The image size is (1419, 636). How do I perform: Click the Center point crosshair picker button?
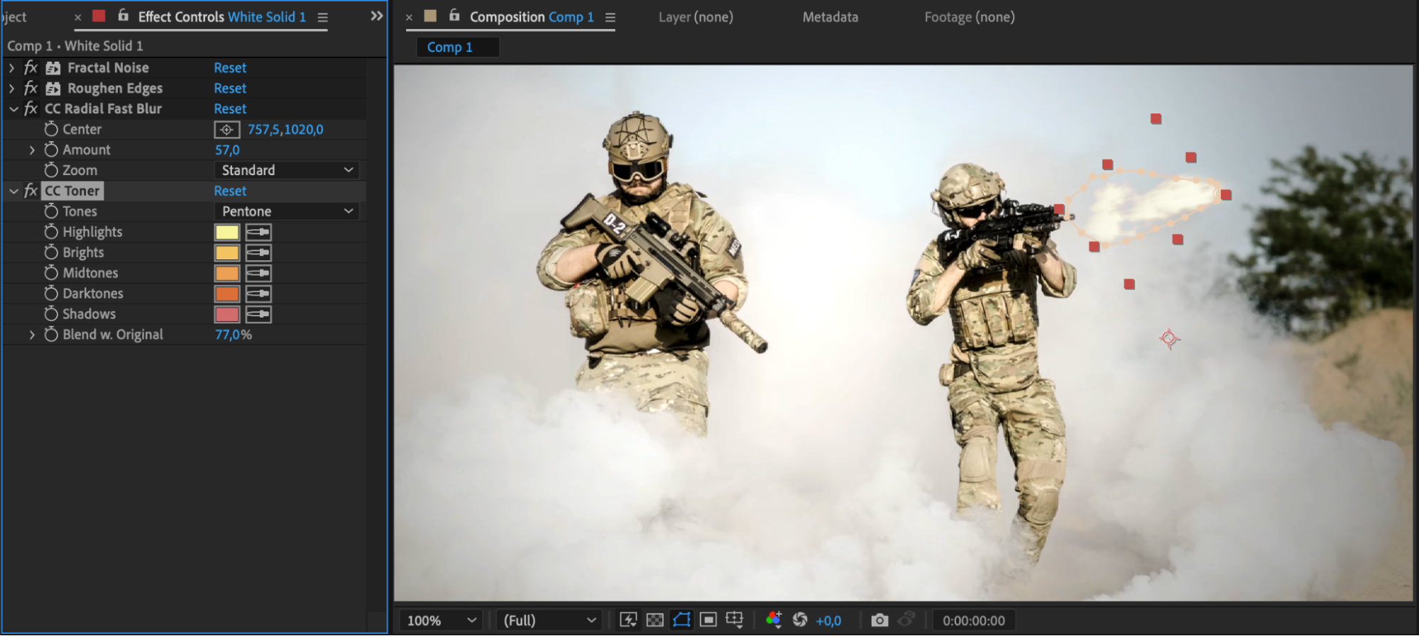[x=227, y=130]
